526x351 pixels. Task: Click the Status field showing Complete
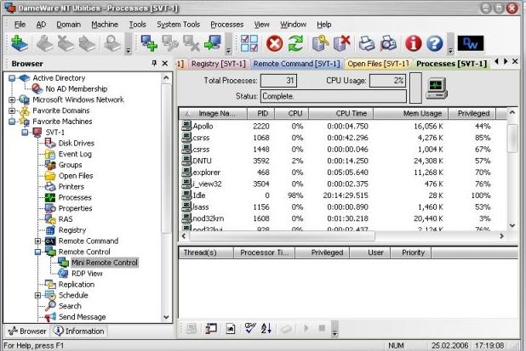[x=334, y=96]
